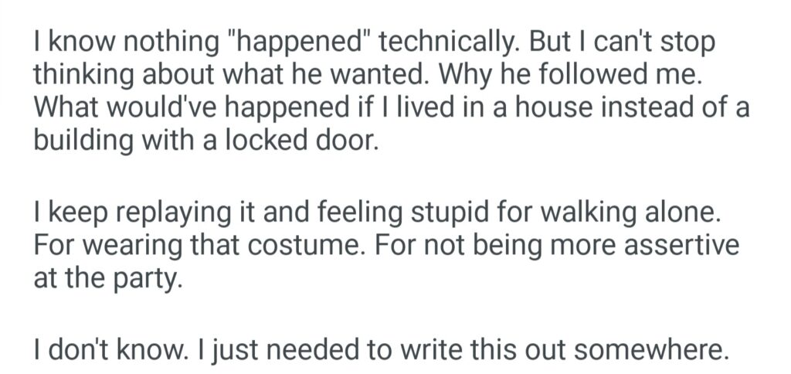Screen dimensions: 791x374
Task: Click the phrase "instead of a"
Action: (x=677, y=109)
